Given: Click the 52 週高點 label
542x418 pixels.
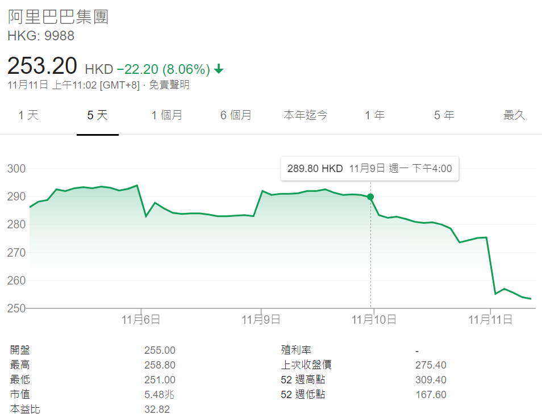Looking at the screenshot, I should pos(303,379).
